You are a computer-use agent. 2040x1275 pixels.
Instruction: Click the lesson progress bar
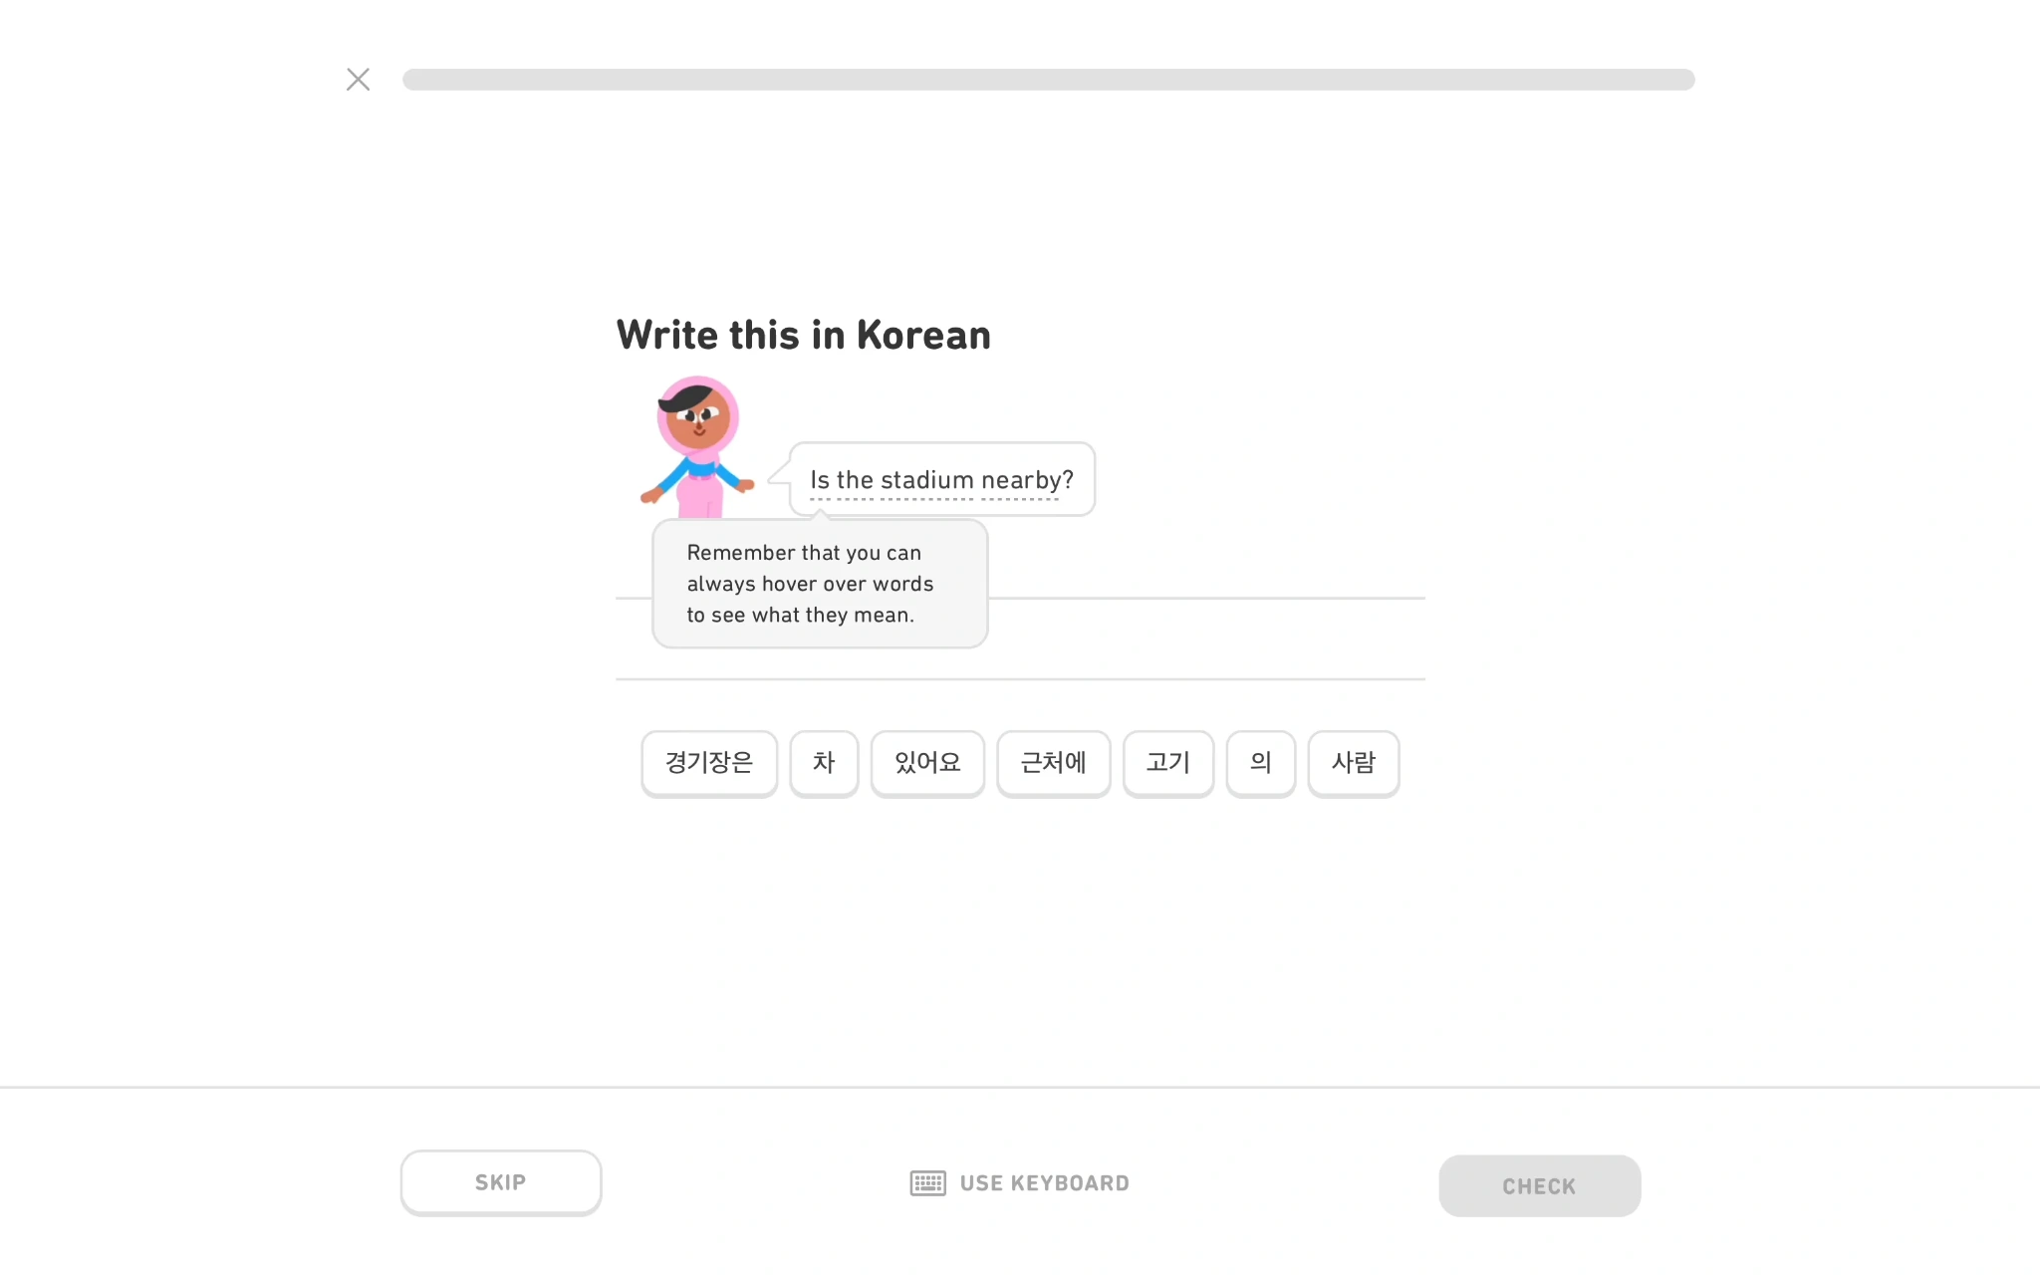click(x=1048, y=80)
